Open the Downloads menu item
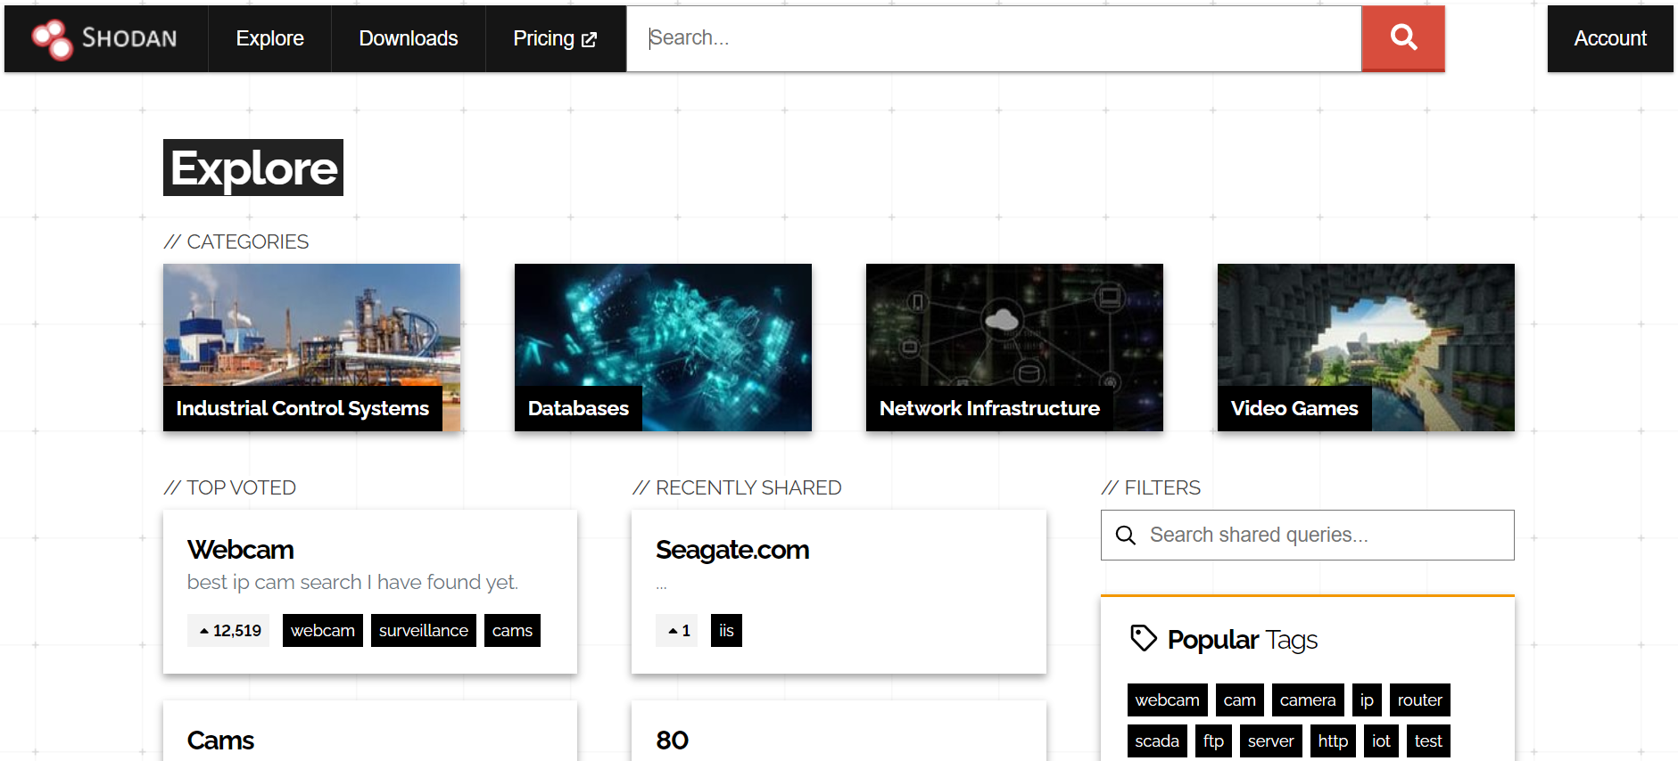Image resolution: width=1678 pixels, height=761 pixels. [409, 38]
